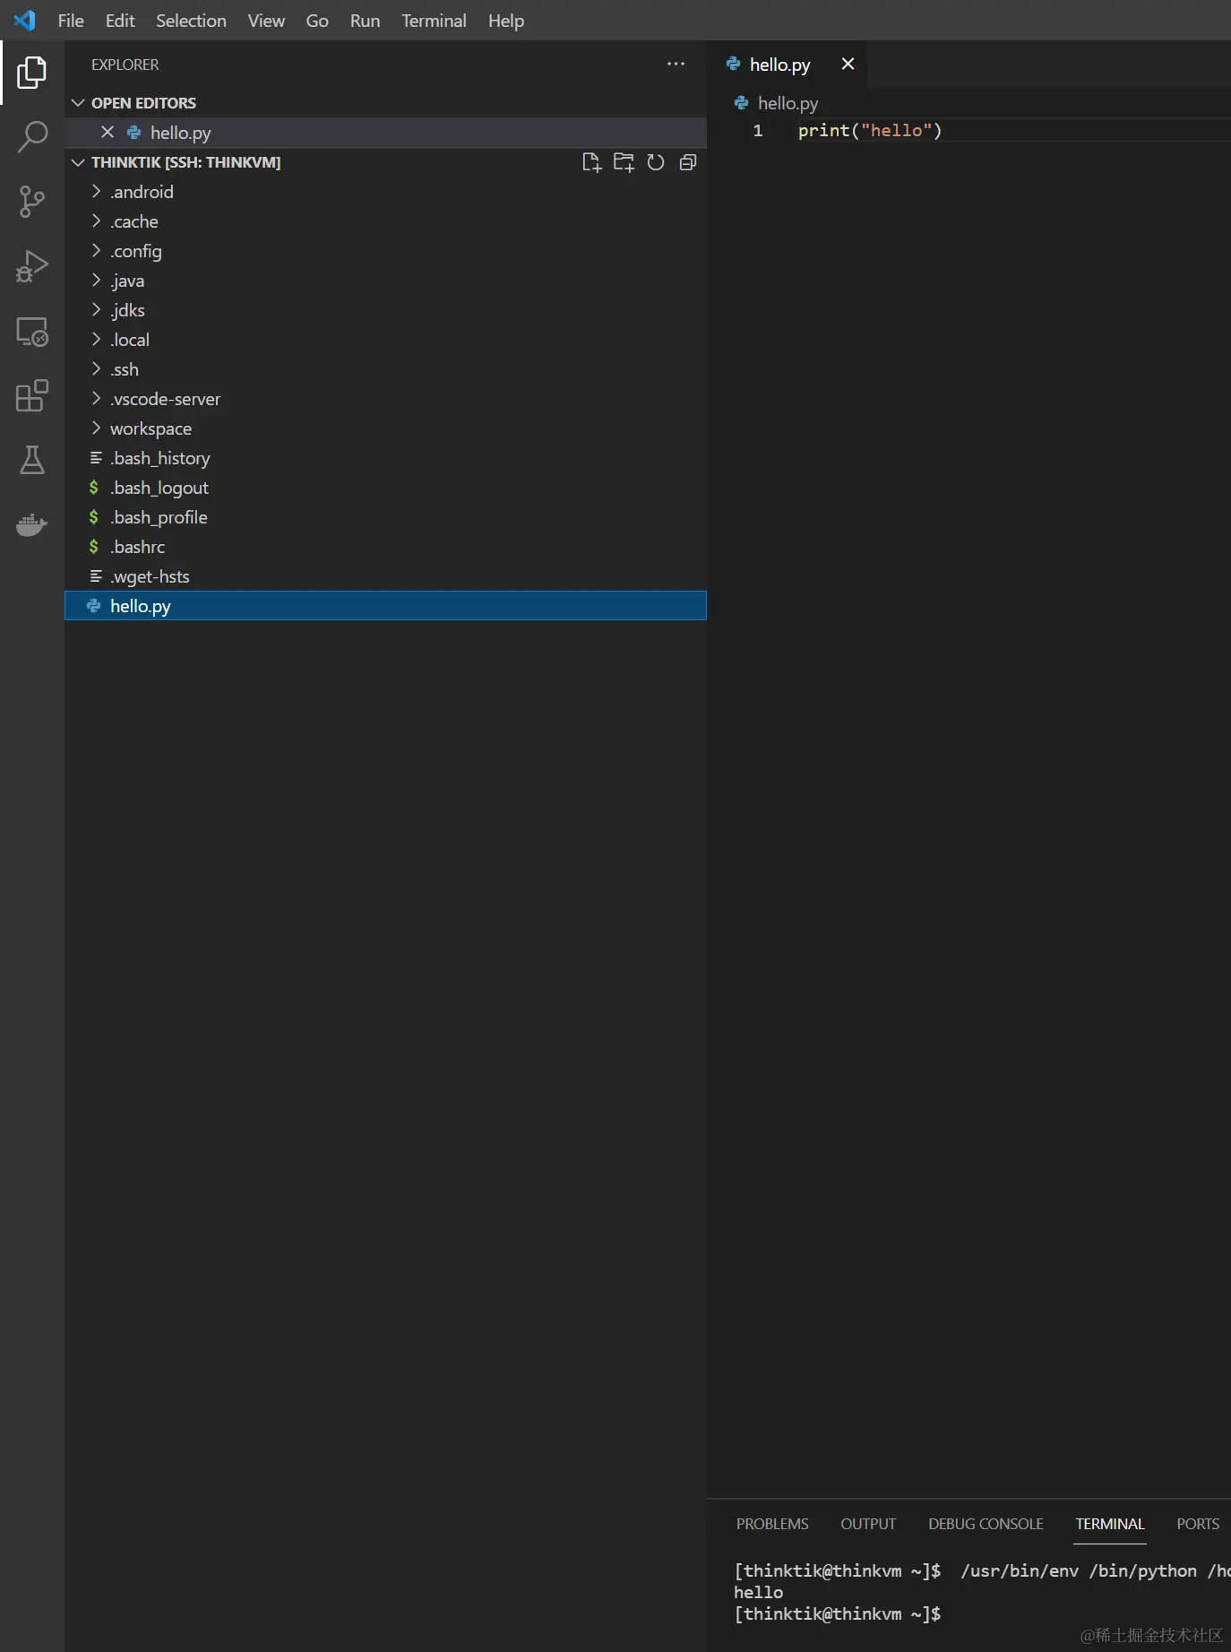Expand the .vscode-server folder
This screenshot has width=1231, height=1652.
pos(385,399)
